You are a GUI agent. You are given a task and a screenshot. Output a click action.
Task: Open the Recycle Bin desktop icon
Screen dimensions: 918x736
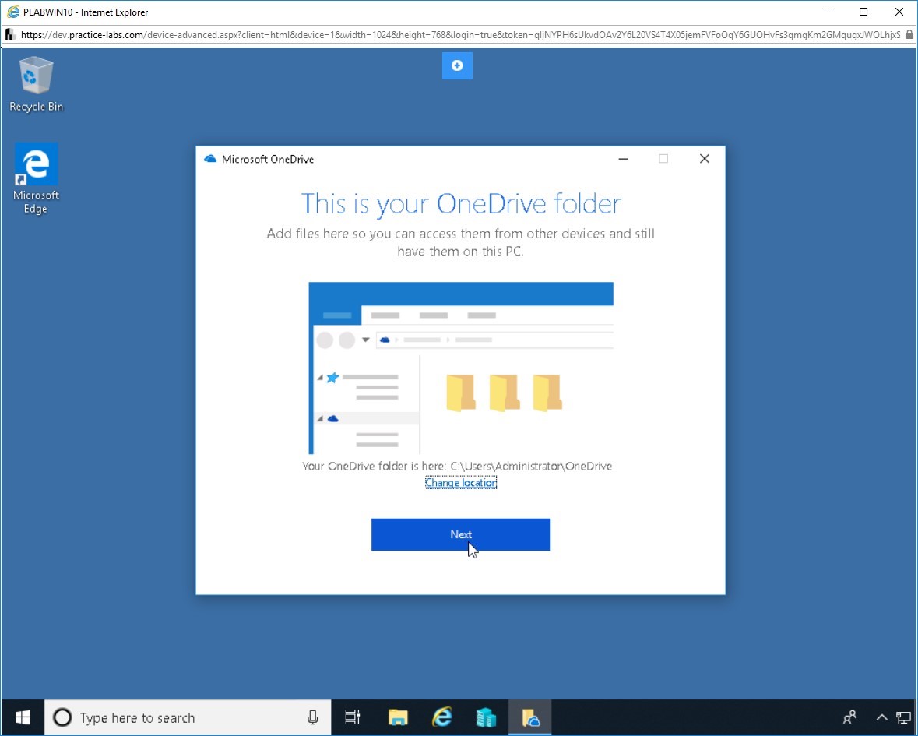point(36,84)
